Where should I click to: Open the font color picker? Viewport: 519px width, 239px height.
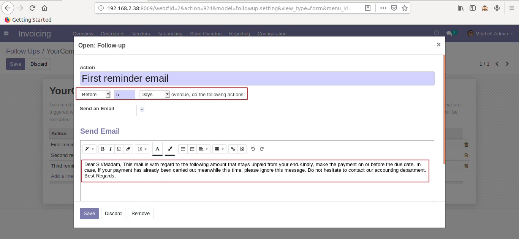tap(157, 149)
